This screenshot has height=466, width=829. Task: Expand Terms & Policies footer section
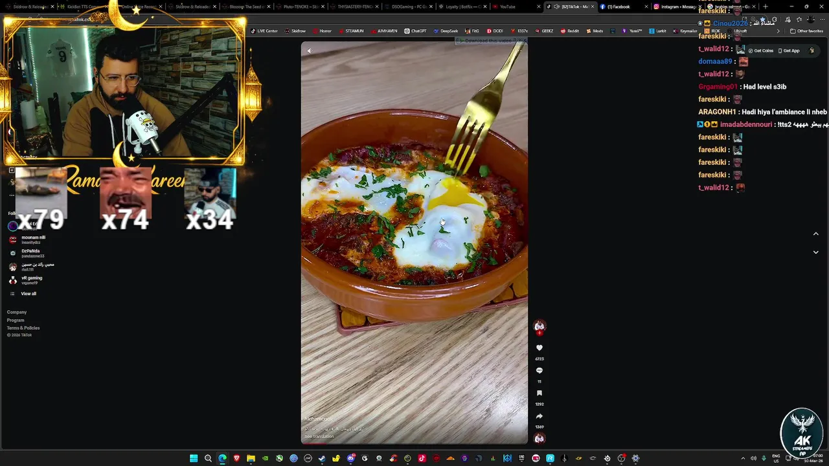(23, 328)
